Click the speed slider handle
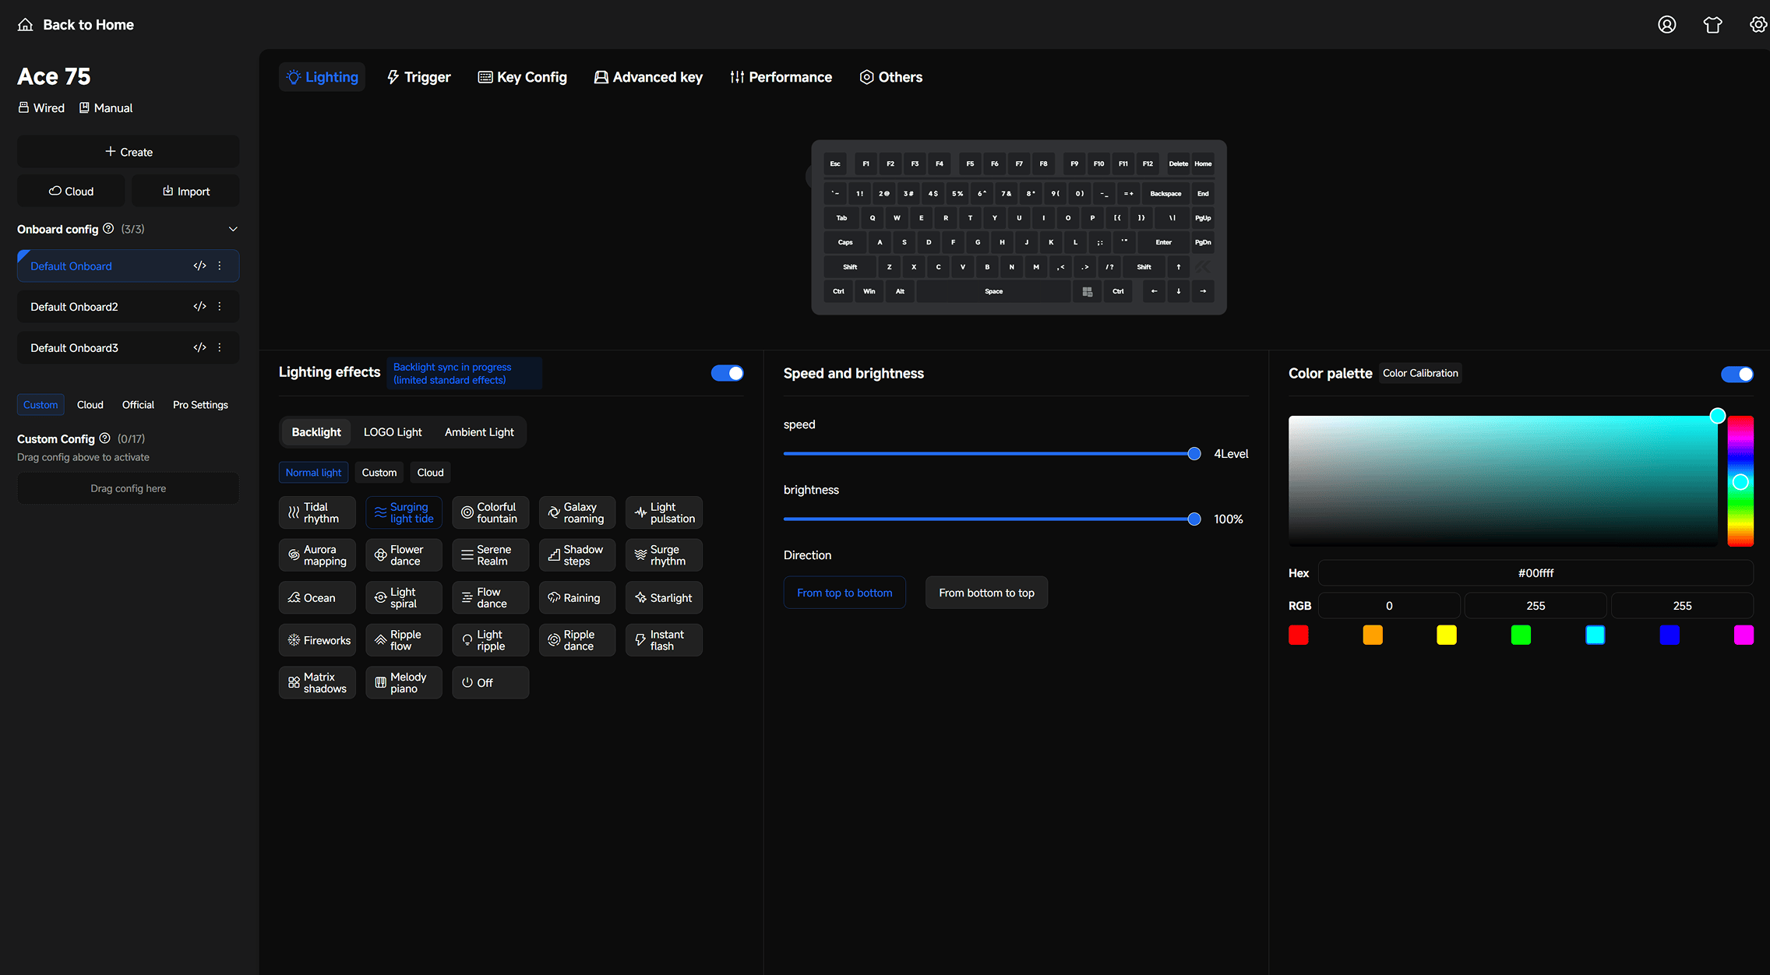This screenshot has width=1770, height=975. click(x=1194, y=453)
